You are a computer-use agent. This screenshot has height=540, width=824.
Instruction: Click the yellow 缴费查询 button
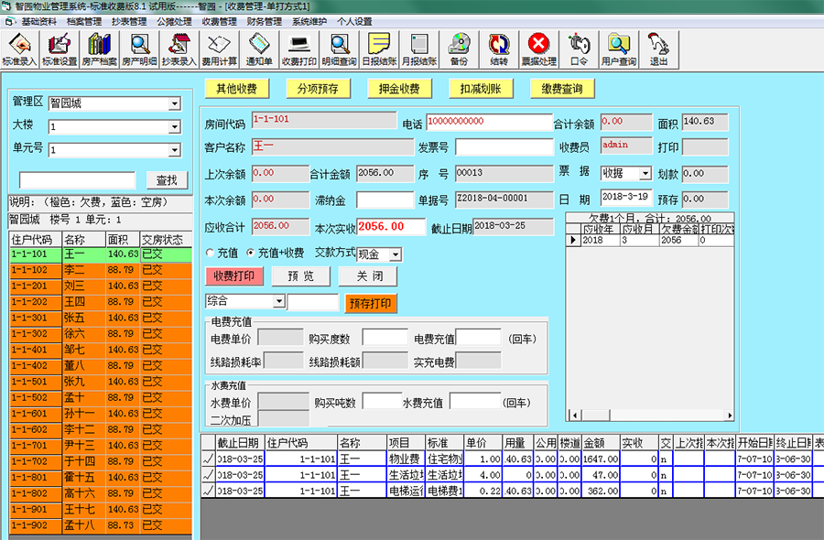coord(562,89)
